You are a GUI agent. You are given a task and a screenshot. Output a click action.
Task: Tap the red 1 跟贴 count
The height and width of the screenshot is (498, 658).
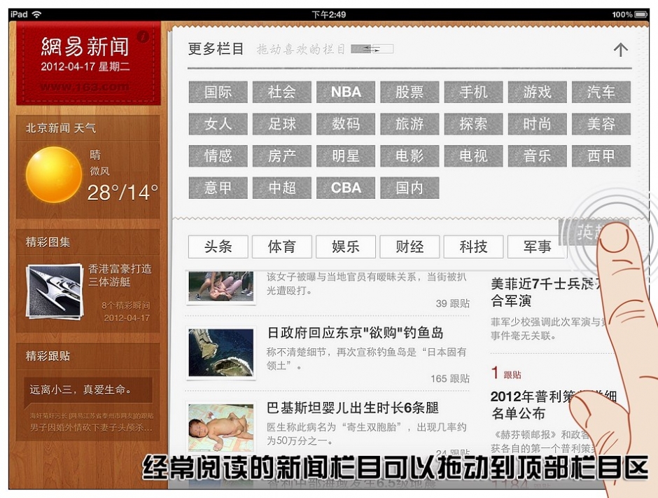506,373
